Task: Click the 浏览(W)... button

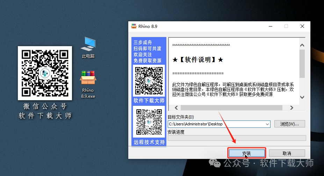Action: (x=289, y=124)
